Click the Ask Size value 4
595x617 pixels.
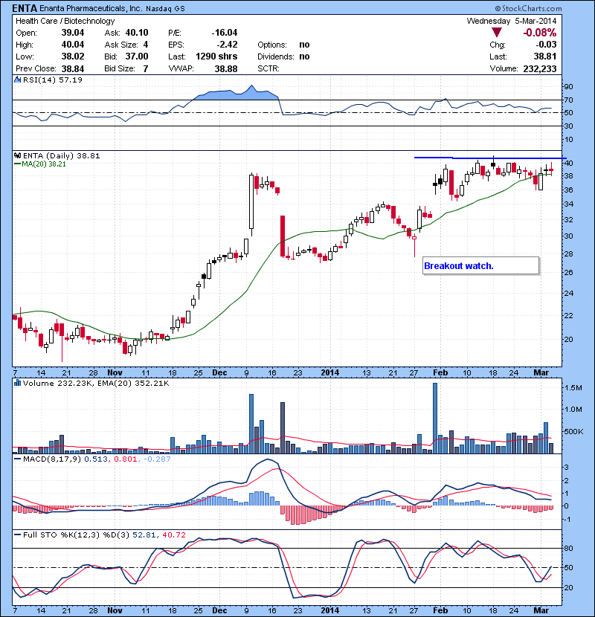[146, 45]
